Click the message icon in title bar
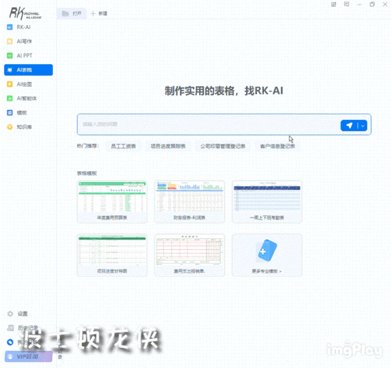The image size is (392, 368). pyautogui.click(x=347, y=4)
